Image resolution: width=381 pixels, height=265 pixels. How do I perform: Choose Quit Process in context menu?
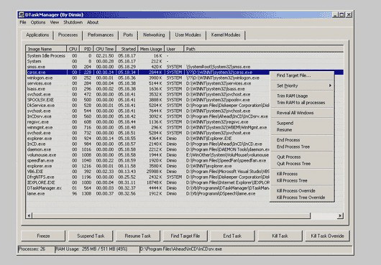tap(302, 157)
